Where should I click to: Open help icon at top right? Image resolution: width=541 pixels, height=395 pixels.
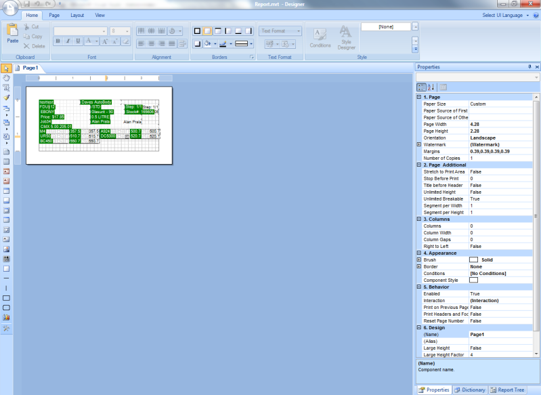coord(536,15)
